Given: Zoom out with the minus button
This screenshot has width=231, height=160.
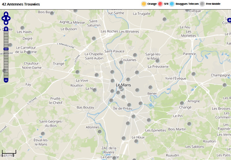Looking at the screenshot, I should point(6,80).
